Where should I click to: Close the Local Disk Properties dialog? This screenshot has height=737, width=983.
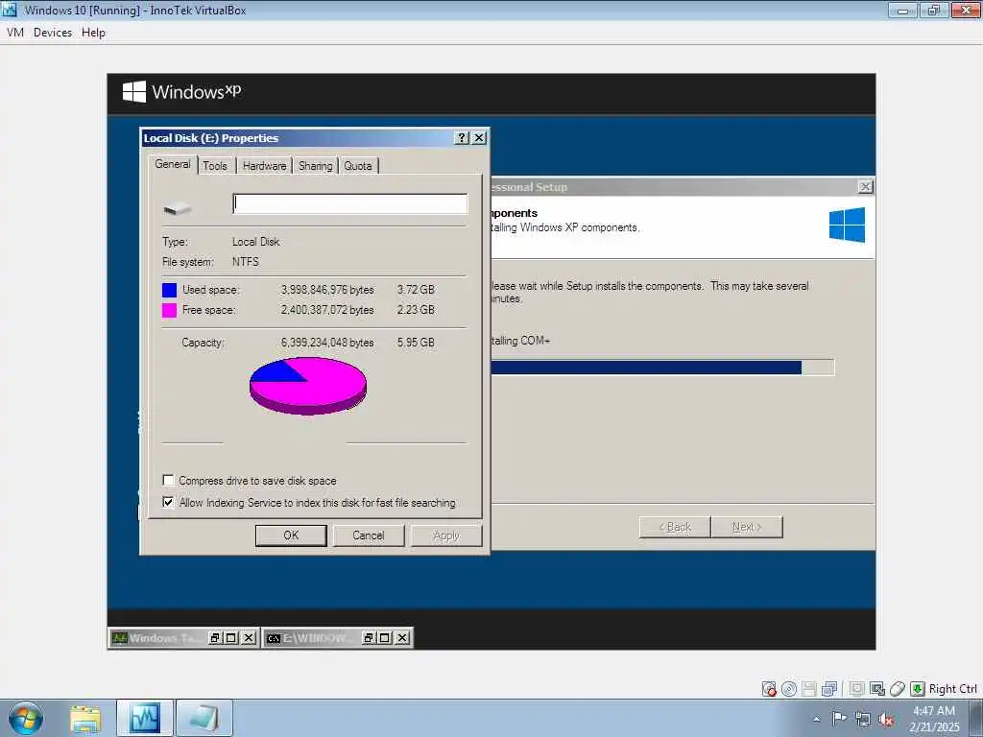479,138
